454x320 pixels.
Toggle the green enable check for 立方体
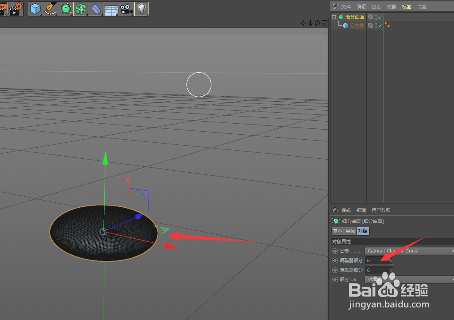(380, 25)
